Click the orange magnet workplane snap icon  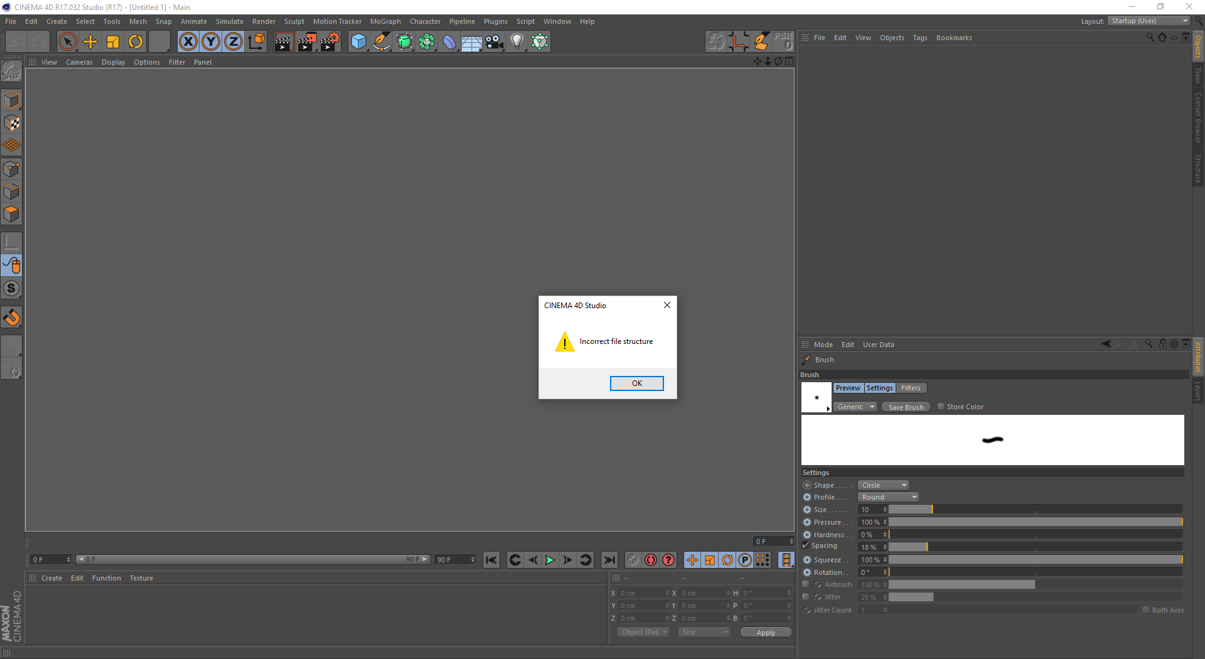pyautogui.click(x=11, y=318)
